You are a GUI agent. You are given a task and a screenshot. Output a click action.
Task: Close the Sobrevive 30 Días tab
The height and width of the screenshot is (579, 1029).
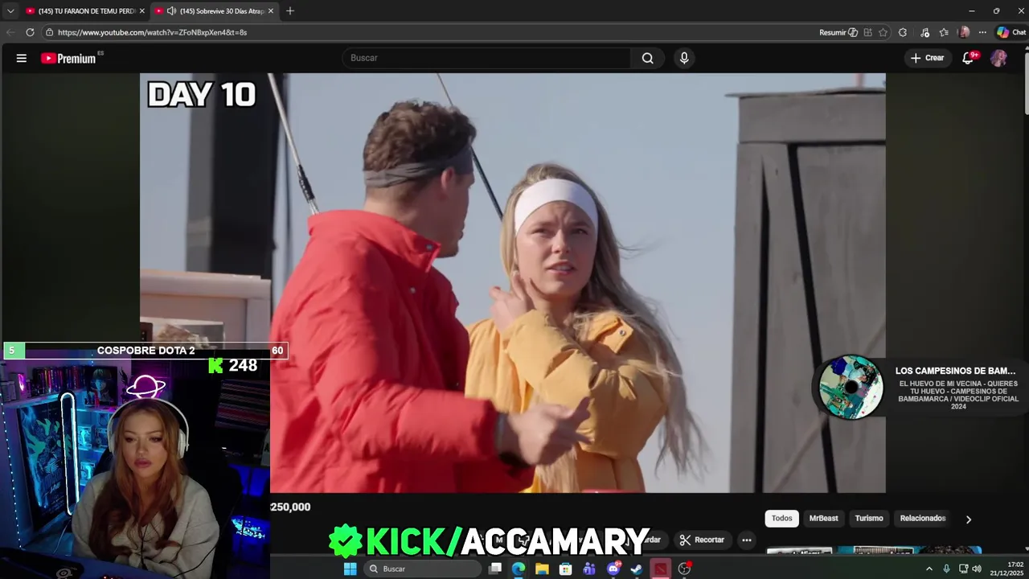[271, 11]
